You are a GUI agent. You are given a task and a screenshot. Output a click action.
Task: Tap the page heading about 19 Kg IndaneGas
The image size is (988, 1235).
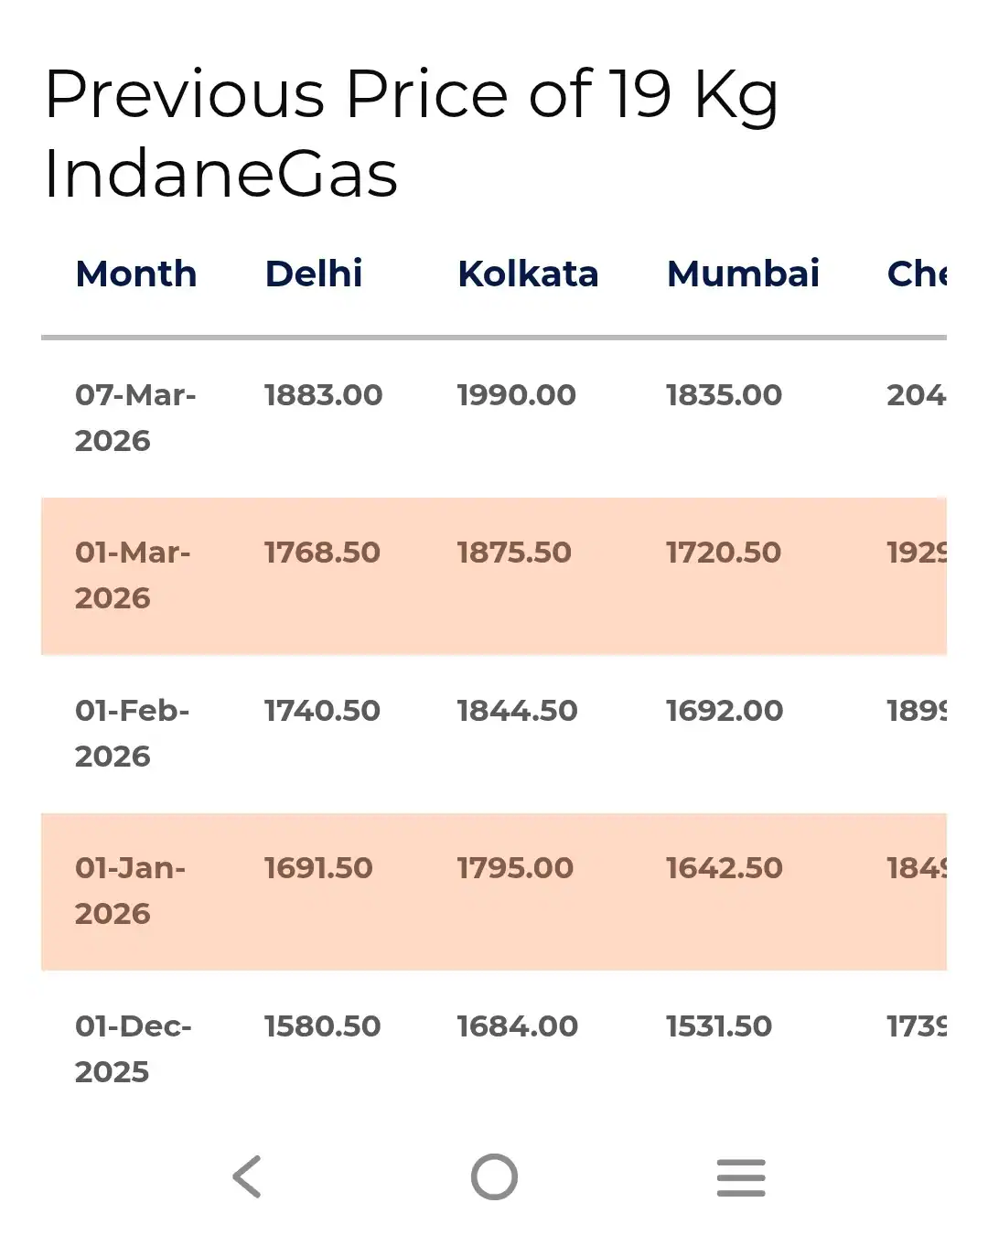(412, 134)
